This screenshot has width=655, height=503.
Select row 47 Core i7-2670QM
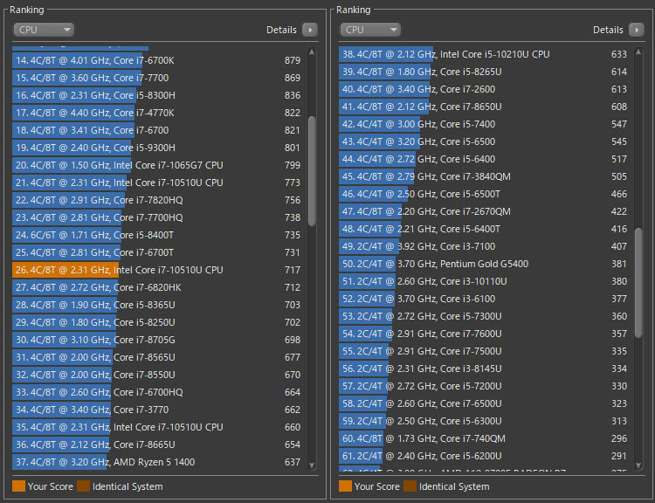point(485,211)
